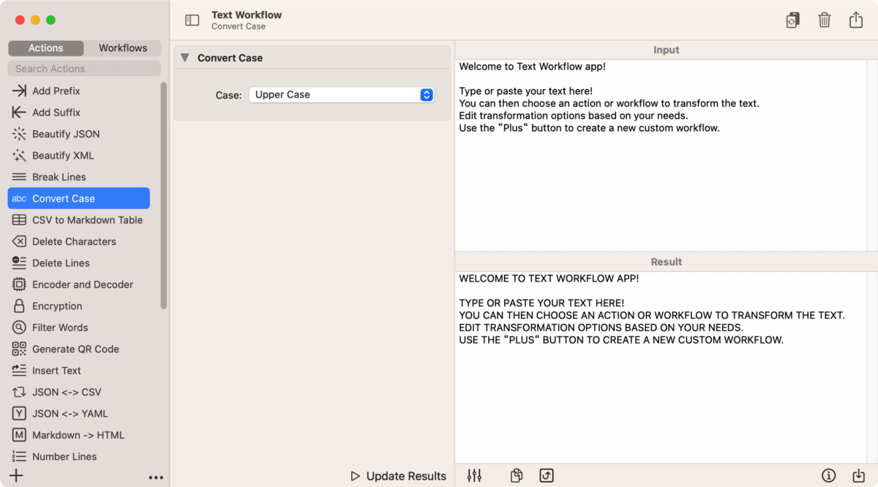Click the Insert Text icon
The image size is (878, 487).
click(x=19, y=370)
